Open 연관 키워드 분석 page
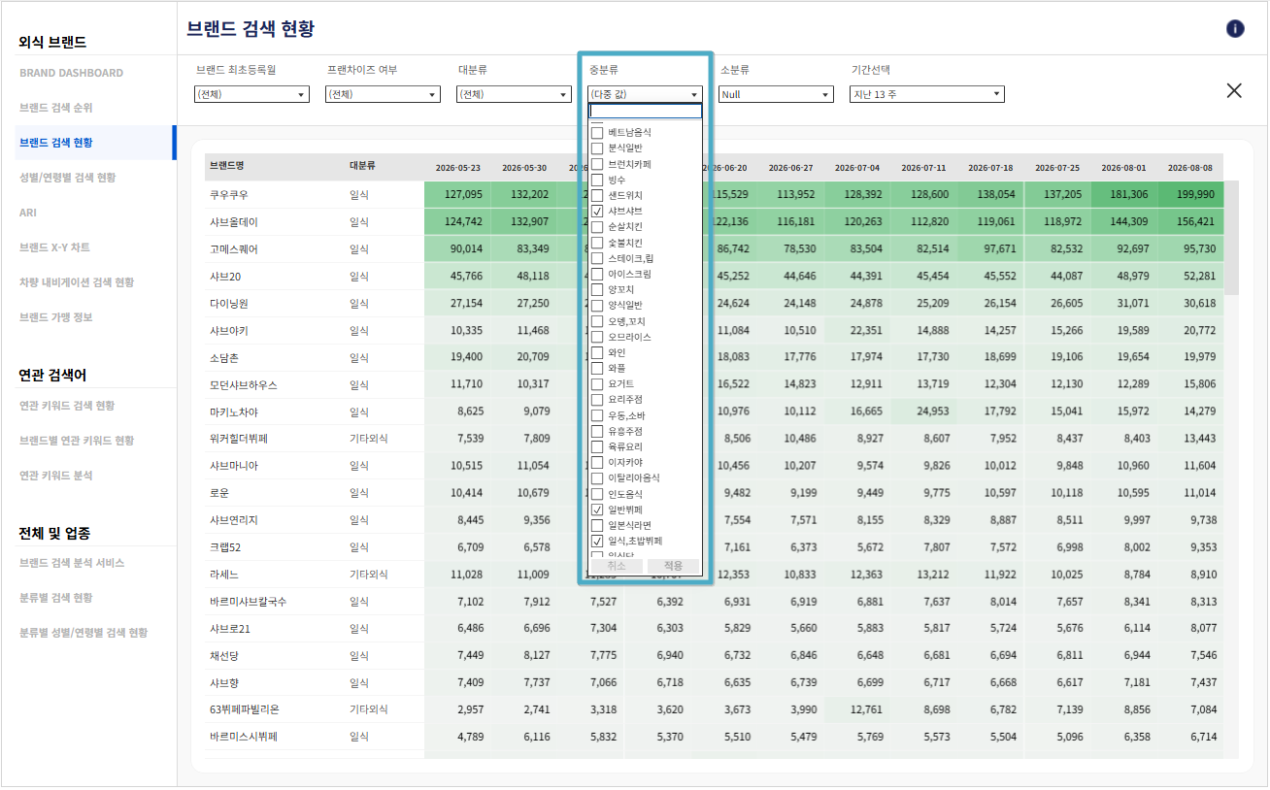The width and height of the screenshot is (1270, 790). pyautogui.click(x=56, y=476)
